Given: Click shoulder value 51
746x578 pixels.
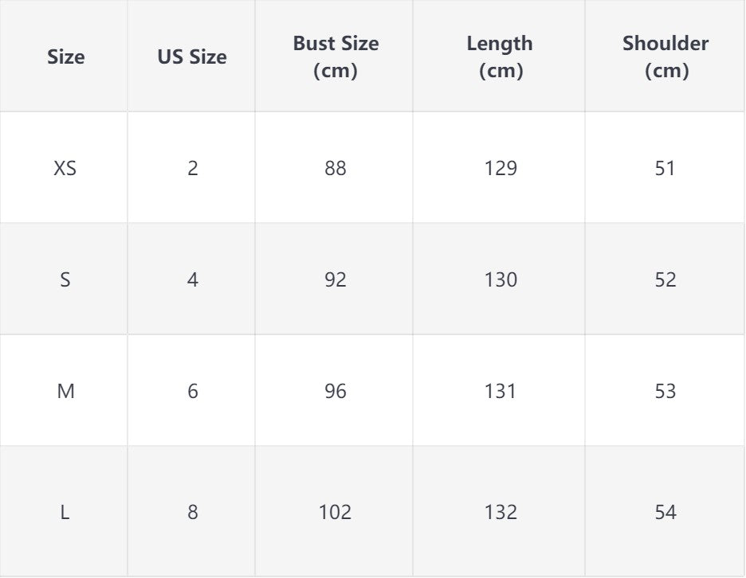Looking at the screenshot, I should [665, 168].
